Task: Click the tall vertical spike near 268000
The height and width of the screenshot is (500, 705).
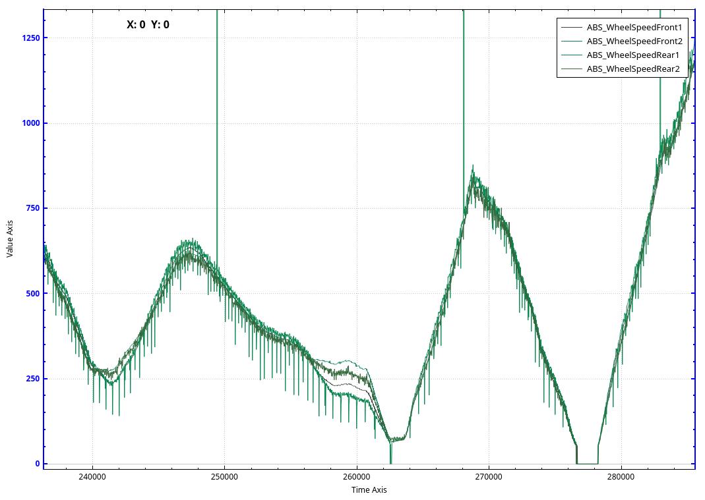Action: pos(464,99)
